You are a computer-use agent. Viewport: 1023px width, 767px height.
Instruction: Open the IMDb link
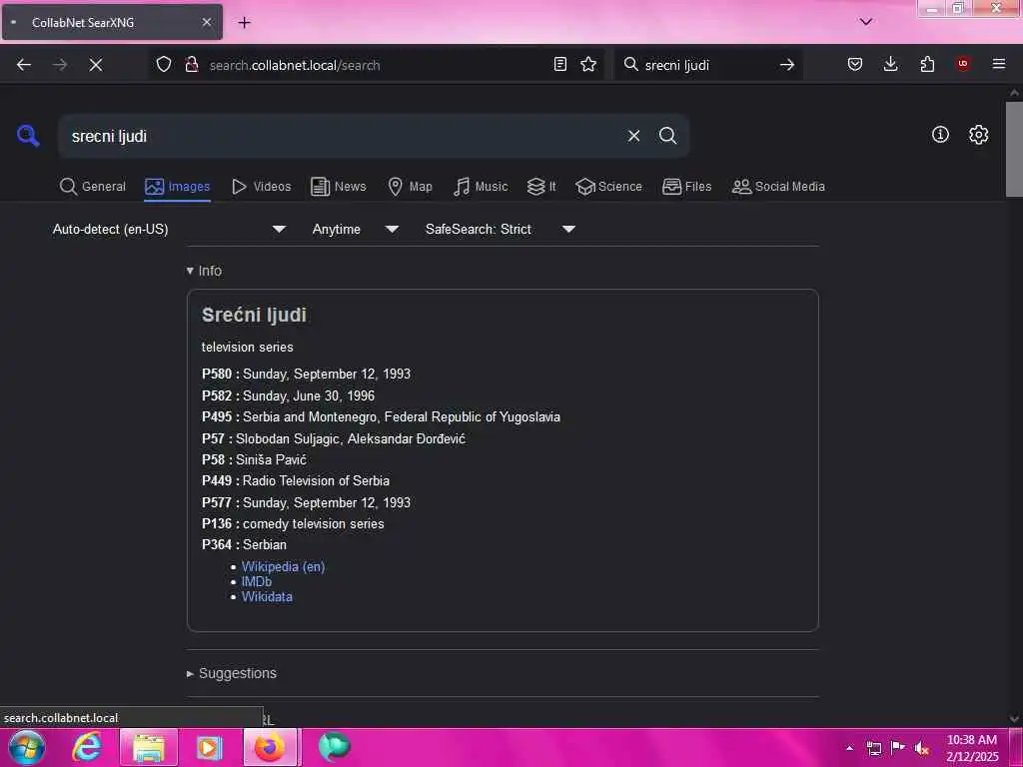[257, 582]
